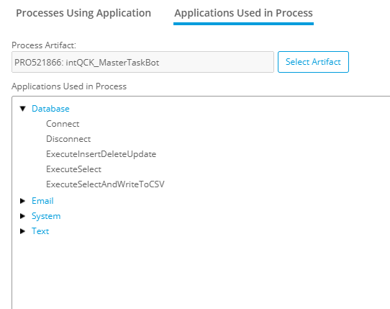
Task: Open the Email application link
Action: click(x=42, y=201)
